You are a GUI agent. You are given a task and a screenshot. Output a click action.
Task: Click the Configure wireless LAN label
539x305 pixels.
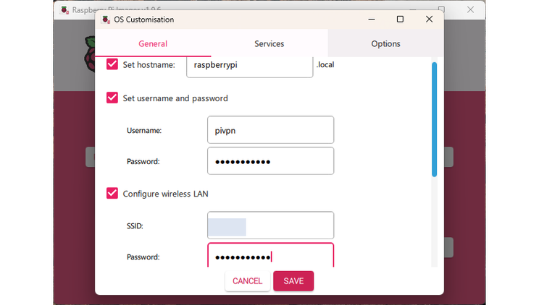click(x=165, y=194)
